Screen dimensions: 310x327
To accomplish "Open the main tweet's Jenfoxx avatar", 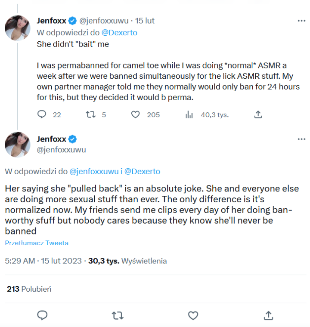I will (17, 144).
